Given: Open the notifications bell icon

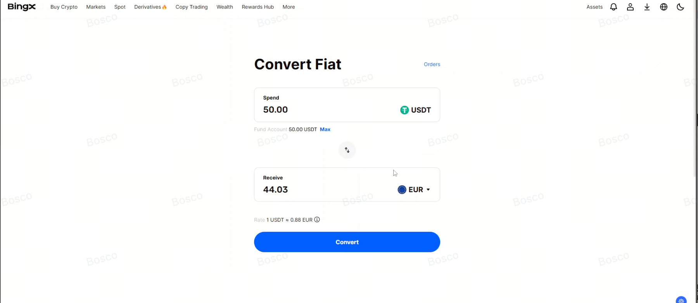Looking at the screenshot, I should [613, 7].
